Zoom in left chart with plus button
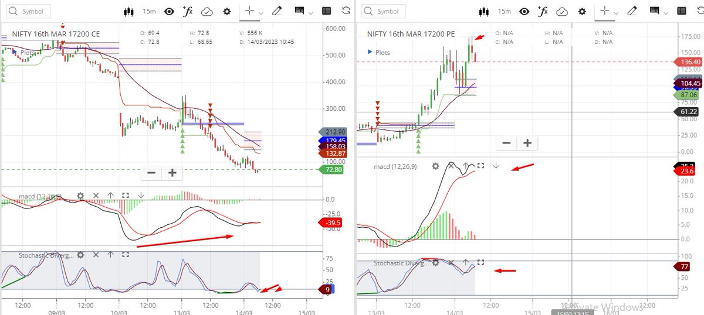The image size is (704, 315). click(x=172, y=173)
